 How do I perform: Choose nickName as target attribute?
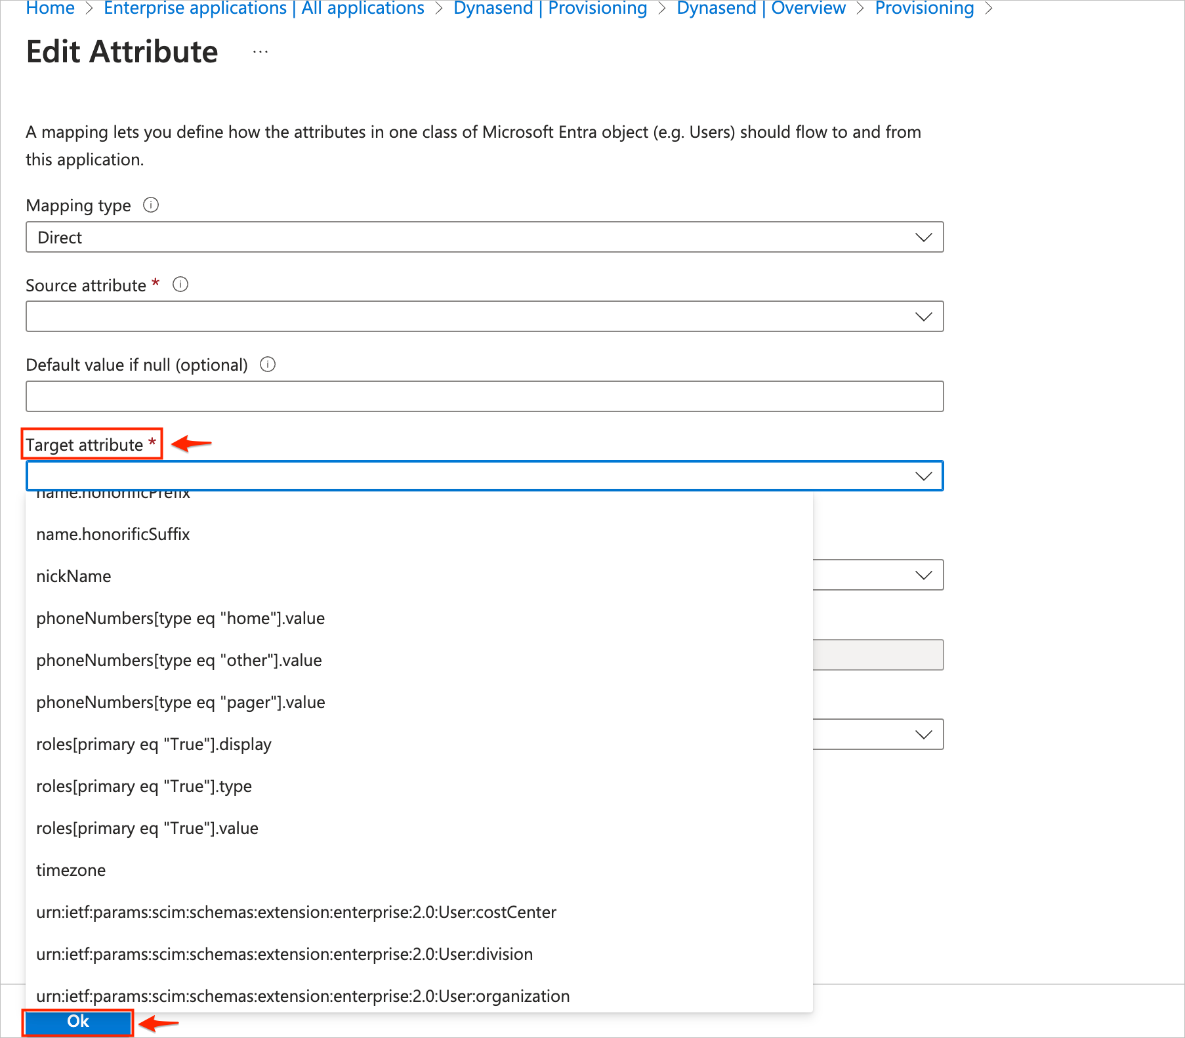pyautogui.click(x=73, y=576)
